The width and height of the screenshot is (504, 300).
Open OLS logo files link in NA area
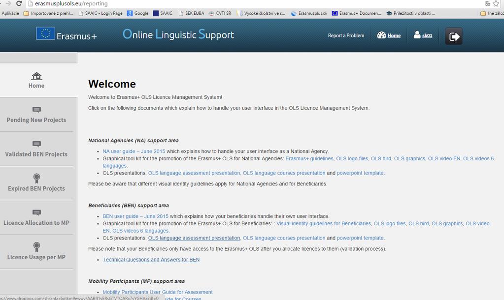pyautogui.click(x=352, y=158)
